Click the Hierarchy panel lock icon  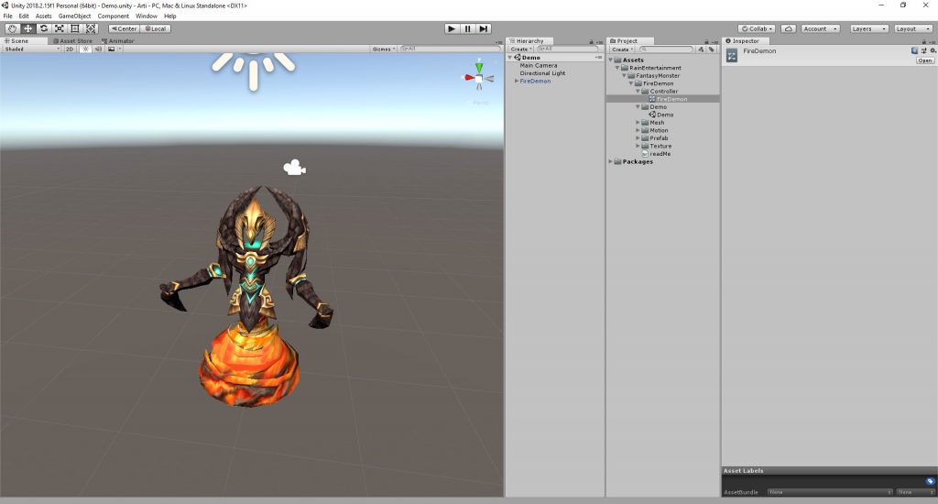(x=591, y=41)
